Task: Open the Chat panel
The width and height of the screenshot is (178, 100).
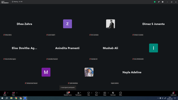Action: coord(88,94)
